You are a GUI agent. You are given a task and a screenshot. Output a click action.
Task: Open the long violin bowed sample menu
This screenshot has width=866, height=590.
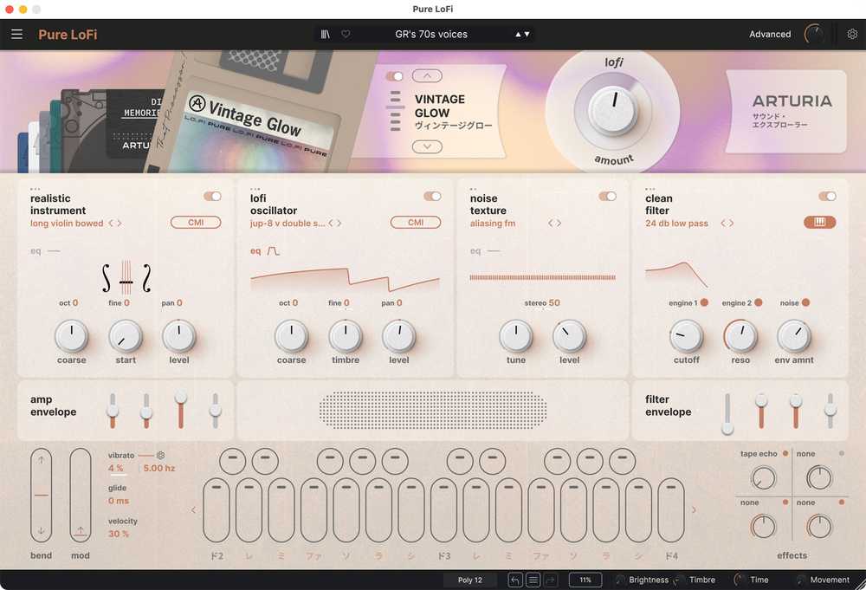tap(67, 224)
